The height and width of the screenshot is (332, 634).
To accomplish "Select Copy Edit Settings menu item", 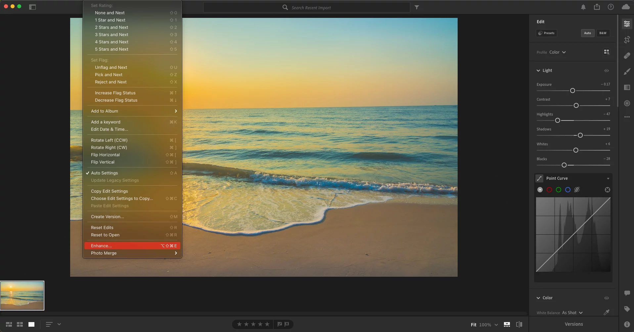I will pos(109,191).
